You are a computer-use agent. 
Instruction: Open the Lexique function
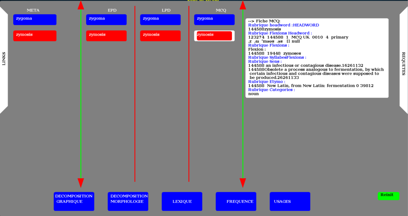[x=182, y=201]
